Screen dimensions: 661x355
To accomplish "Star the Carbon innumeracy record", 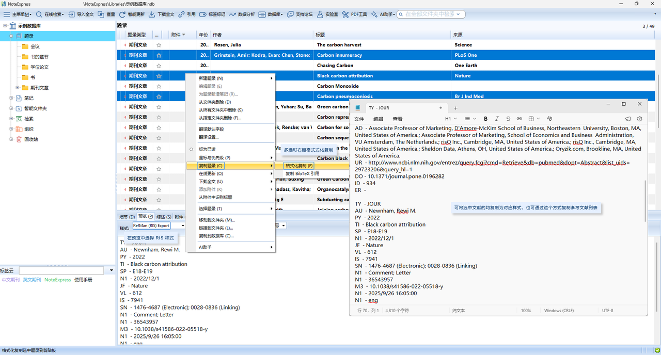I will coord(159,55).
